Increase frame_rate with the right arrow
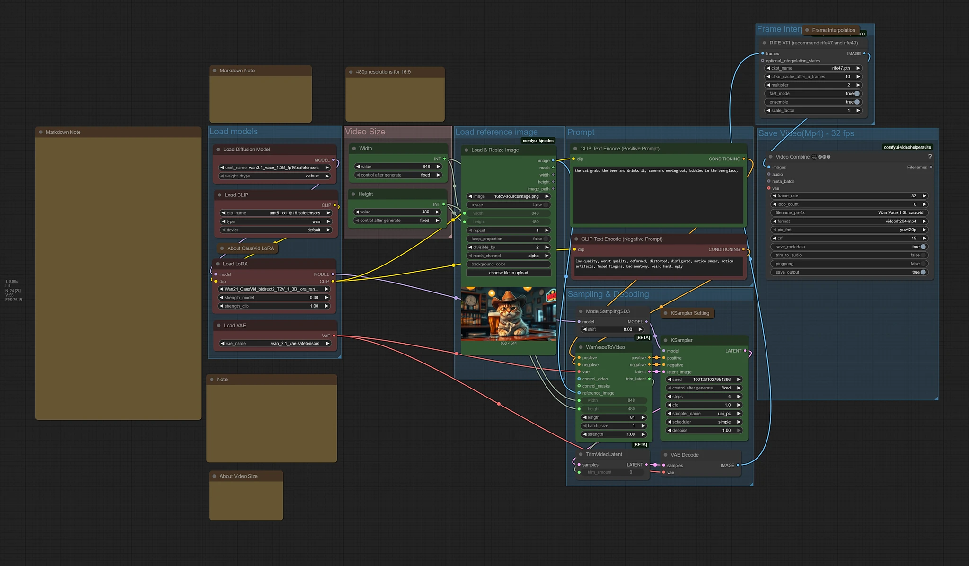This screenshot has height=566, width=969. [924, 196]
